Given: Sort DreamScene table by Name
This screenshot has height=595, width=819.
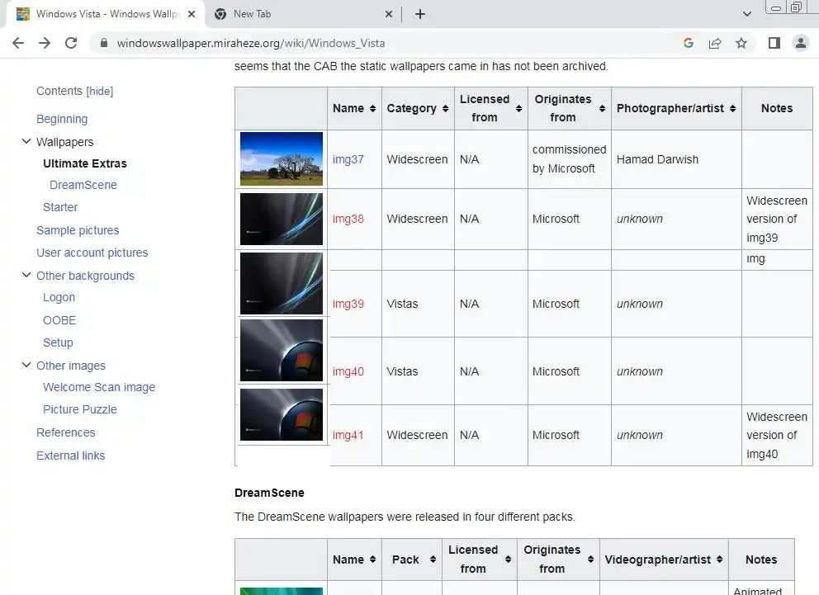Looking at the screenshot, I should (354, 560).
